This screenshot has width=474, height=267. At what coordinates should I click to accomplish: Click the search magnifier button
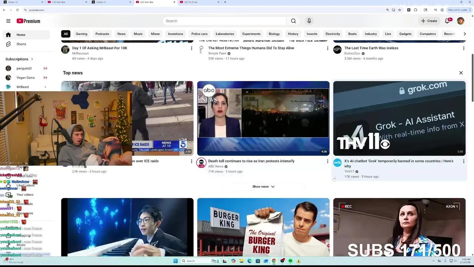pyautogui.click(x=293, y=21)
